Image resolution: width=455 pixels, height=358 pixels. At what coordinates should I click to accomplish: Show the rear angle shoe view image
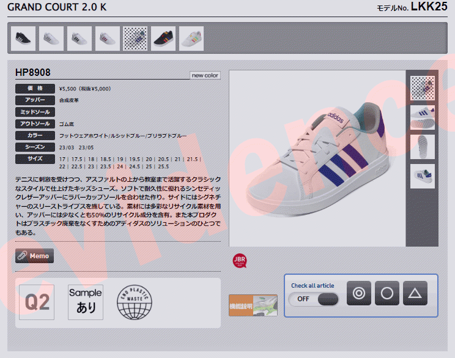pos(423,176)
